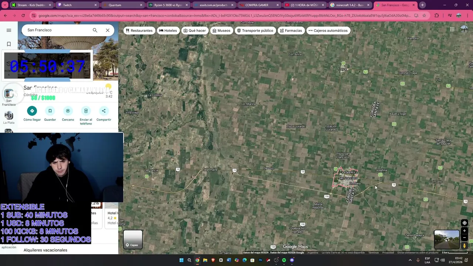473x266 pixels.
Task: Select the Qué hacer chip
Action: pos(194,31)
